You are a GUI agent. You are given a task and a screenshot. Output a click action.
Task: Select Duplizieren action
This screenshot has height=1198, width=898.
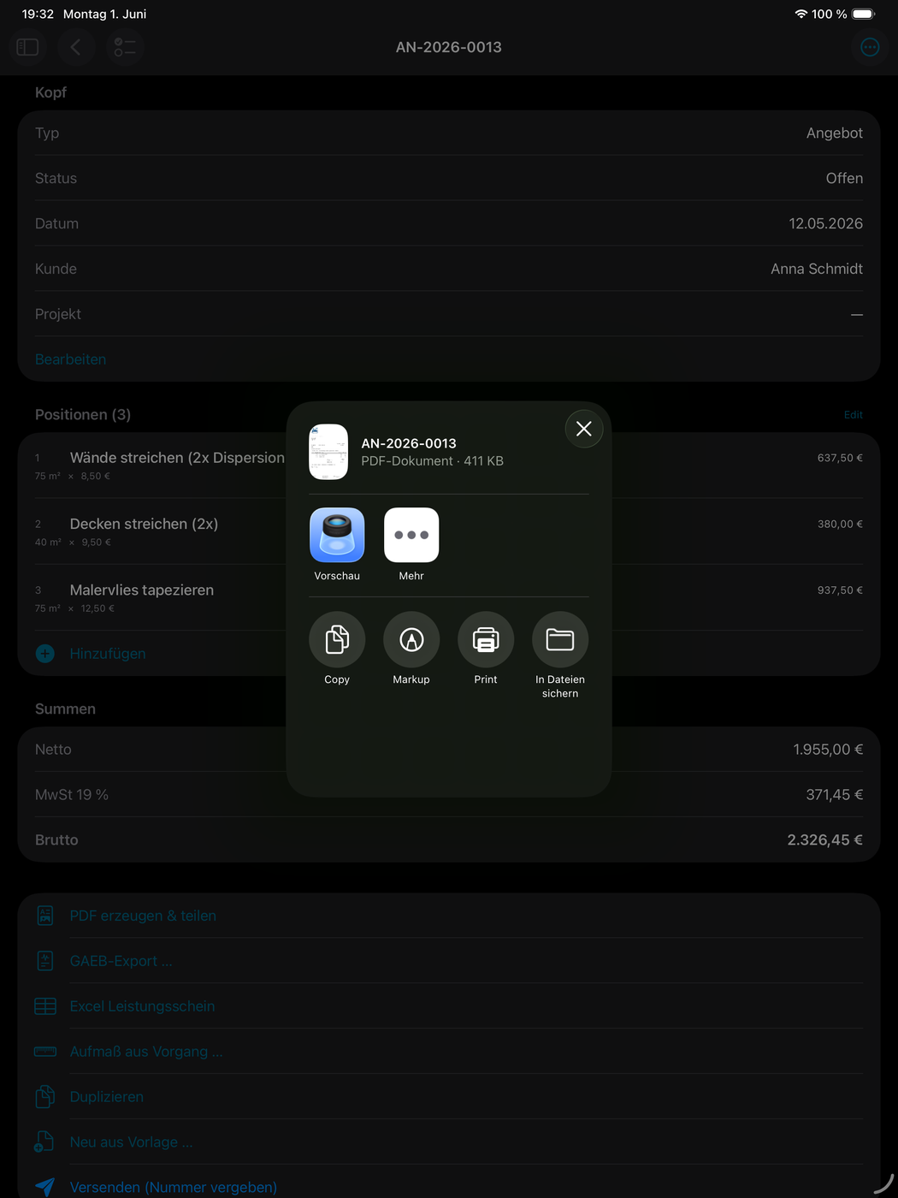107,1097
